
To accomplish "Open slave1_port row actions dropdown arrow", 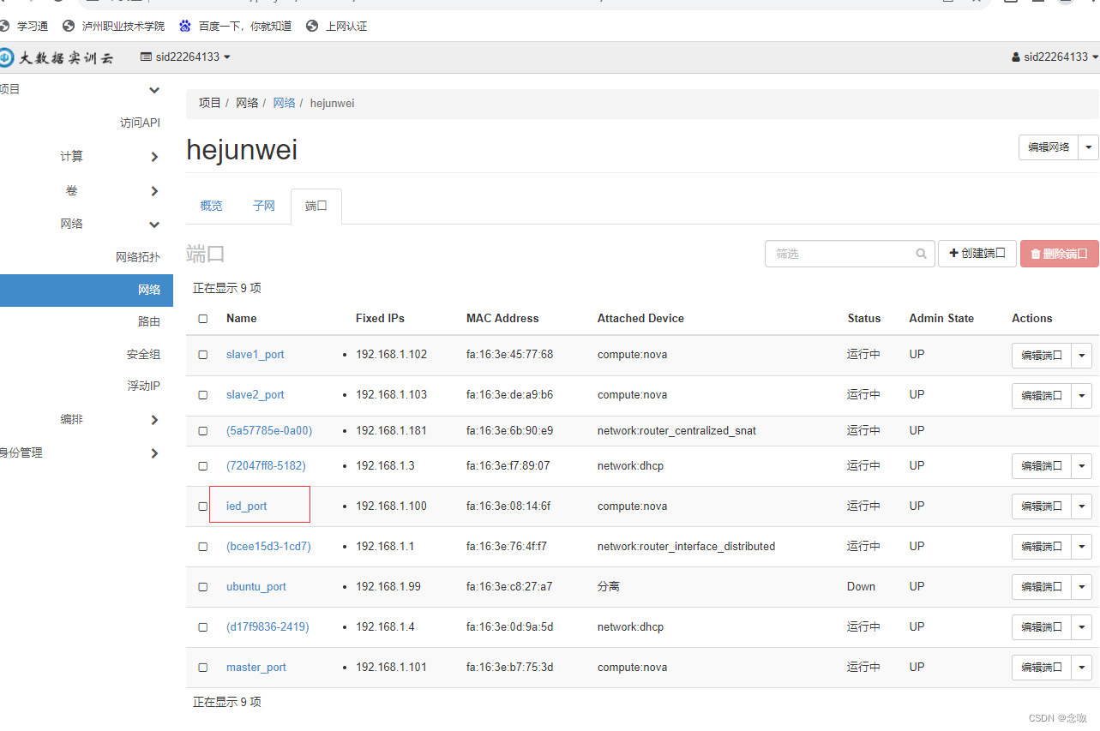I will coord(1082,355).
